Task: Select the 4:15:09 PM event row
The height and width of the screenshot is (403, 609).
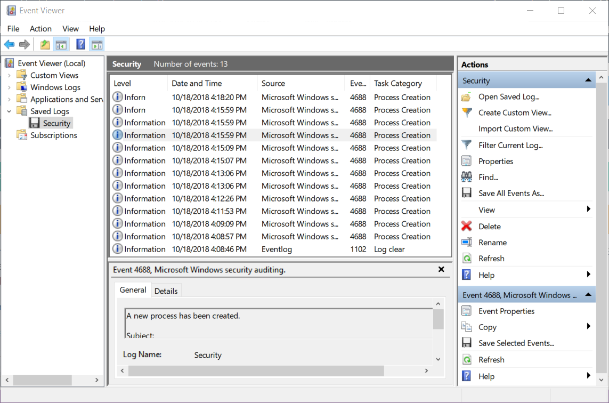Action: (x=273, y=148)
